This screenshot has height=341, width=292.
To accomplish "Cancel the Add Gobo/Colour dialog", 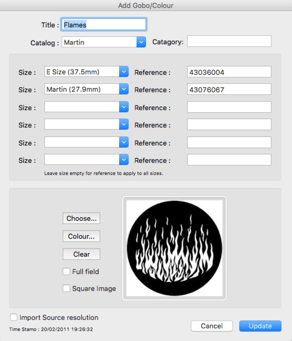I will coord(211,326).
